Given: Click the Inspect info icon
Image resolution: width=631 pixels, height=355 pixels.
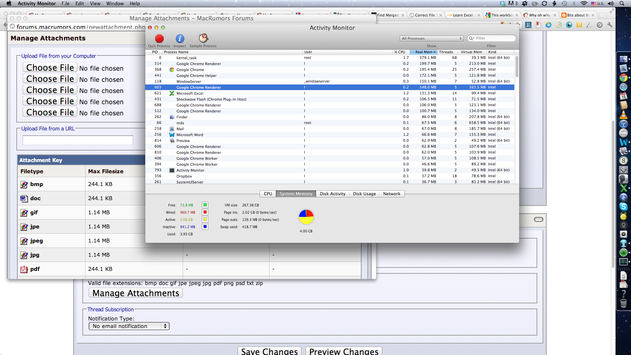Looking at the screenshot, I should pos(180,39).
